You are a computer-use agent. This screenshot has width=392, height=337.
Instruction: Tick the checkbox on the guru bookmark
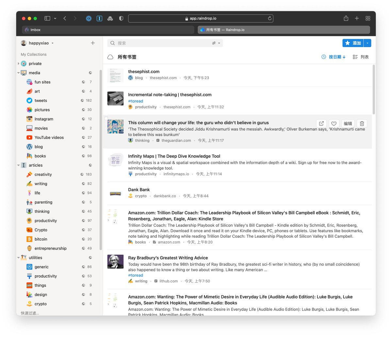[106, 119]
